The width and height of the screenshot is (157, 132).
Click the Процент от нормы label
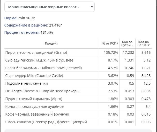(x=22, y=32)
